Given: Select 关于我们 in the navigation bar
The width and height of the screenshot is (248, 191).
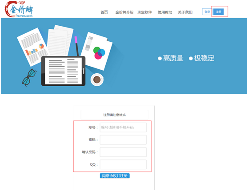Looking at the screenshot, I should (185, 12).
